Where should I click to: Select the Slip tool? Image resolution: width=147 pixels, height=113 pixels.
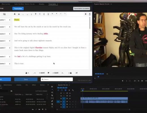click(52, 98)
